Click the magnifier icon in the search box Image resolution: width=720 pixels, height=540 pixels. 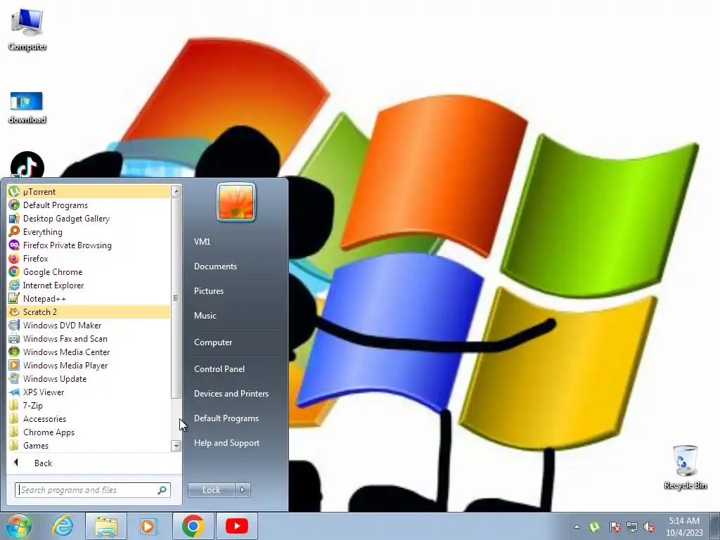tap(162, 490)
